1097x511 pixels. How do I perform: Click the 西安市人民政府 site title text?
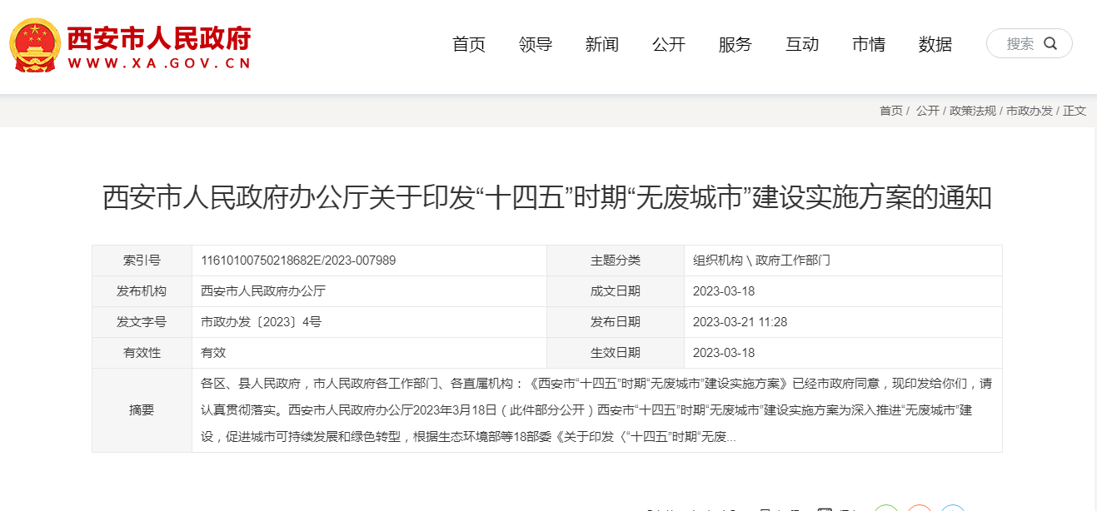(158, 37)
